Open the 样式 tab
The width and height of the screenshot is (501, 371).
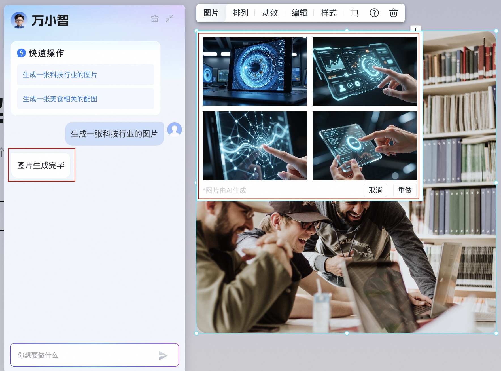click(329, 13)
